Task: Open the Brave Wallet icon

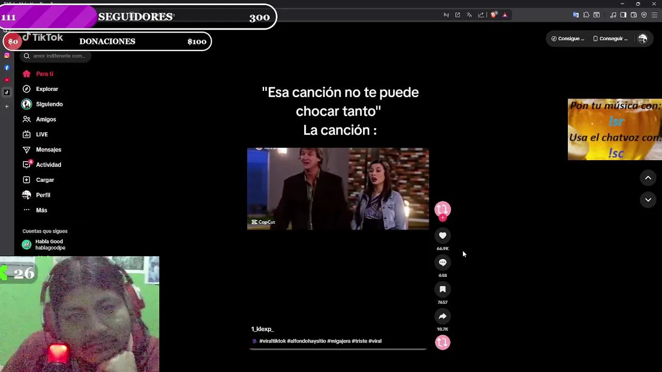Action: pos(634,15)
